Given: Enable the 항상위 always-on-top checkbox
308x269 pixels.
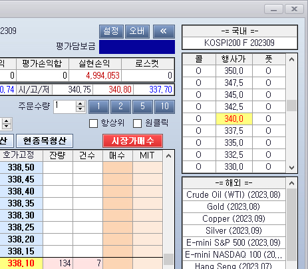Looking at the screenshot, I should (93, 123).
